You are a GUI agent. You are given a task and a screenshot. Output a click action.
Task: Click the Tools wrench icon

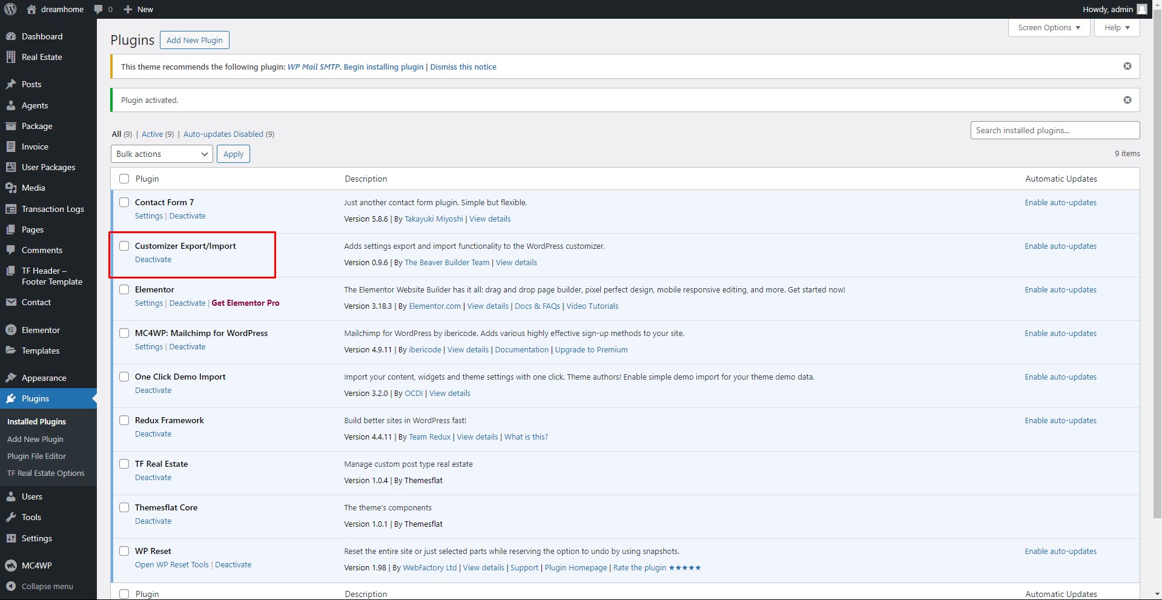(11, 517)
